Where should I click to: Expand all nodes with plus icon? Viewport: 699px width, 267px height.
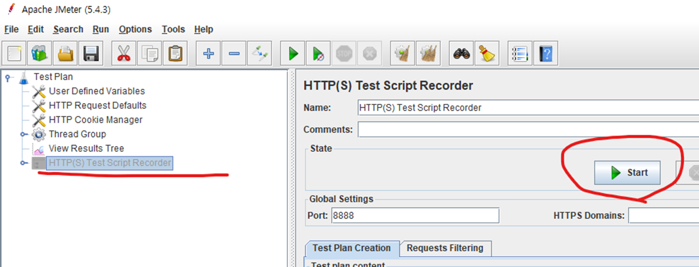click(x=208, y=53)
